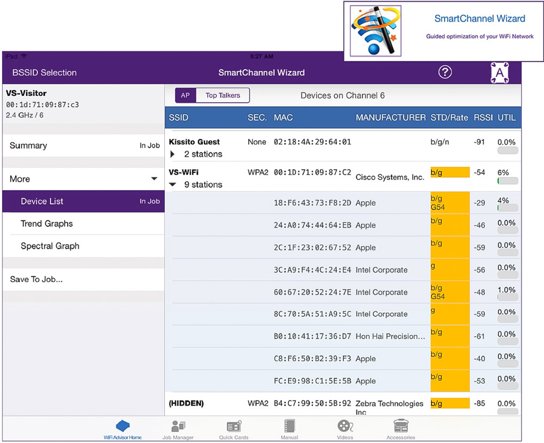Select MAC C8:F6:50:B2:39:F3 station row

343,359
